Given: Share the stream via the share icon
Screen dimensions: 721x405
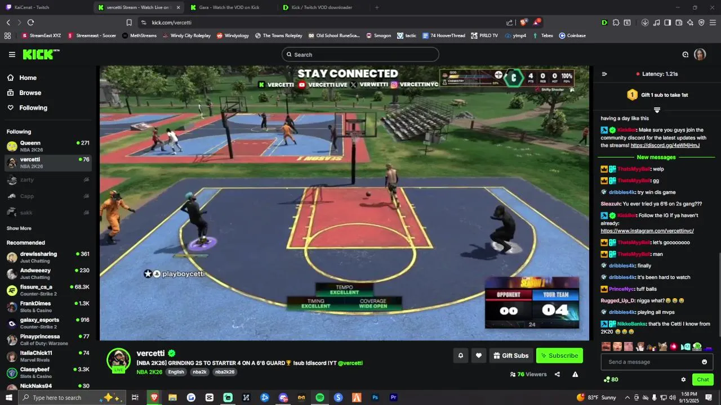Looking at the screenshot, I should (x=557, y=374).
